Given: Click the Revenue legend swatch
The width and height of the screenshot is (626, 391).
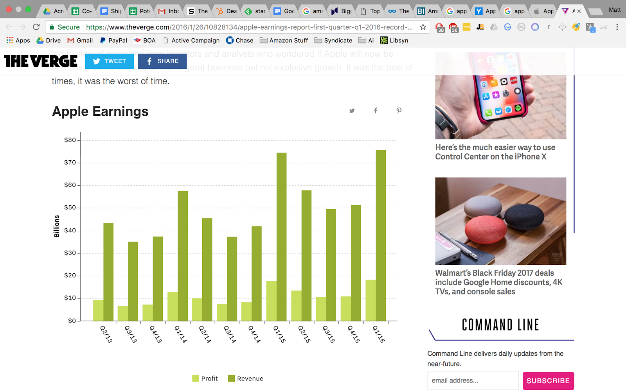Looking at the screenshot, I should tap(231, 378).
